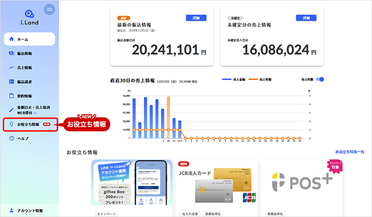
Task: Click the 売上情報 chart line icon
Action: click(11, 68)
